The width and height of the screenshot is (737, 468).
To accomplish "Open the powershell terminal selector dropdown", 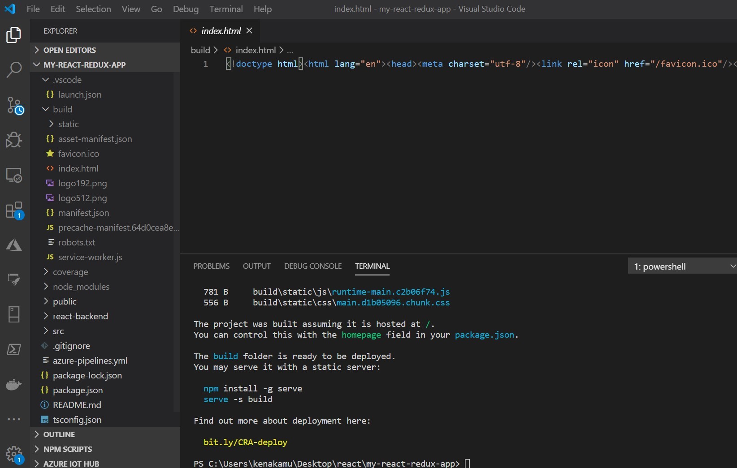I will [x=682, y=266].
